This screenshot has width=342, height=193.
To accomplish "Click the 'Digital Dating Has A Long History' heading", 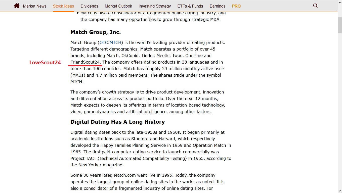I will (x=117, y=122).
